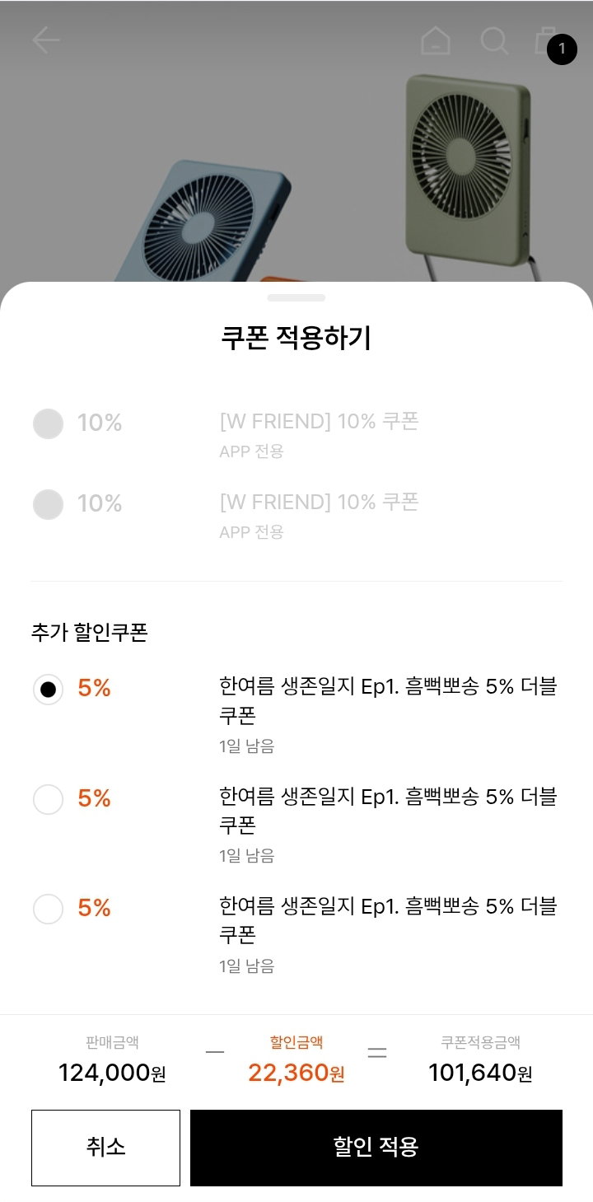This screenshot has width=593, height=1202.
Task: Tap the back arrow icon
Action: (x=46, y=40)
